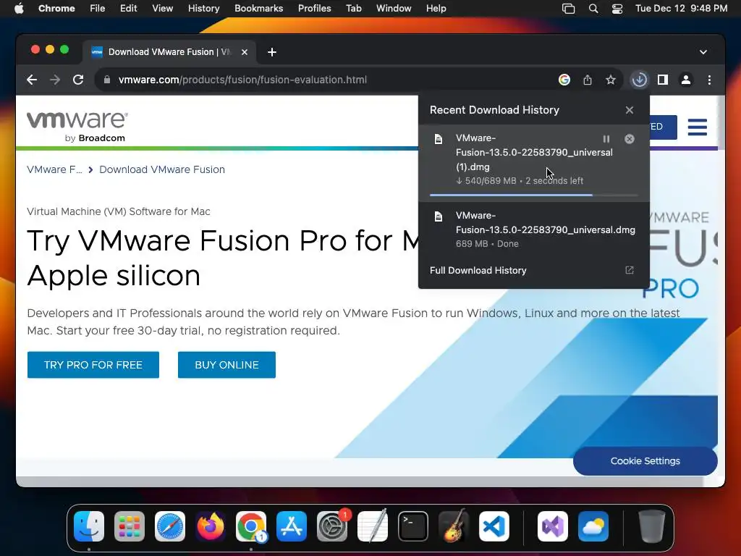Open the View menu
This screenshot has width=741, height=556.
pyautogui.click(x=162, y=9)
